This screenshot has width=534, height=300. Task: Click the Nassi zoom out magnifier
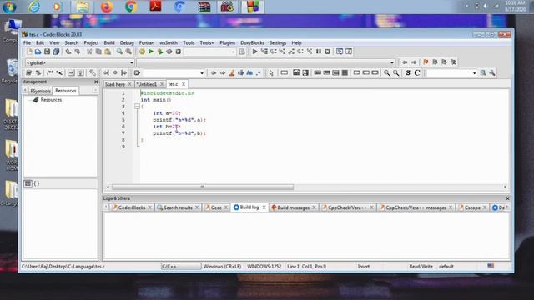[x=396, y=72]
